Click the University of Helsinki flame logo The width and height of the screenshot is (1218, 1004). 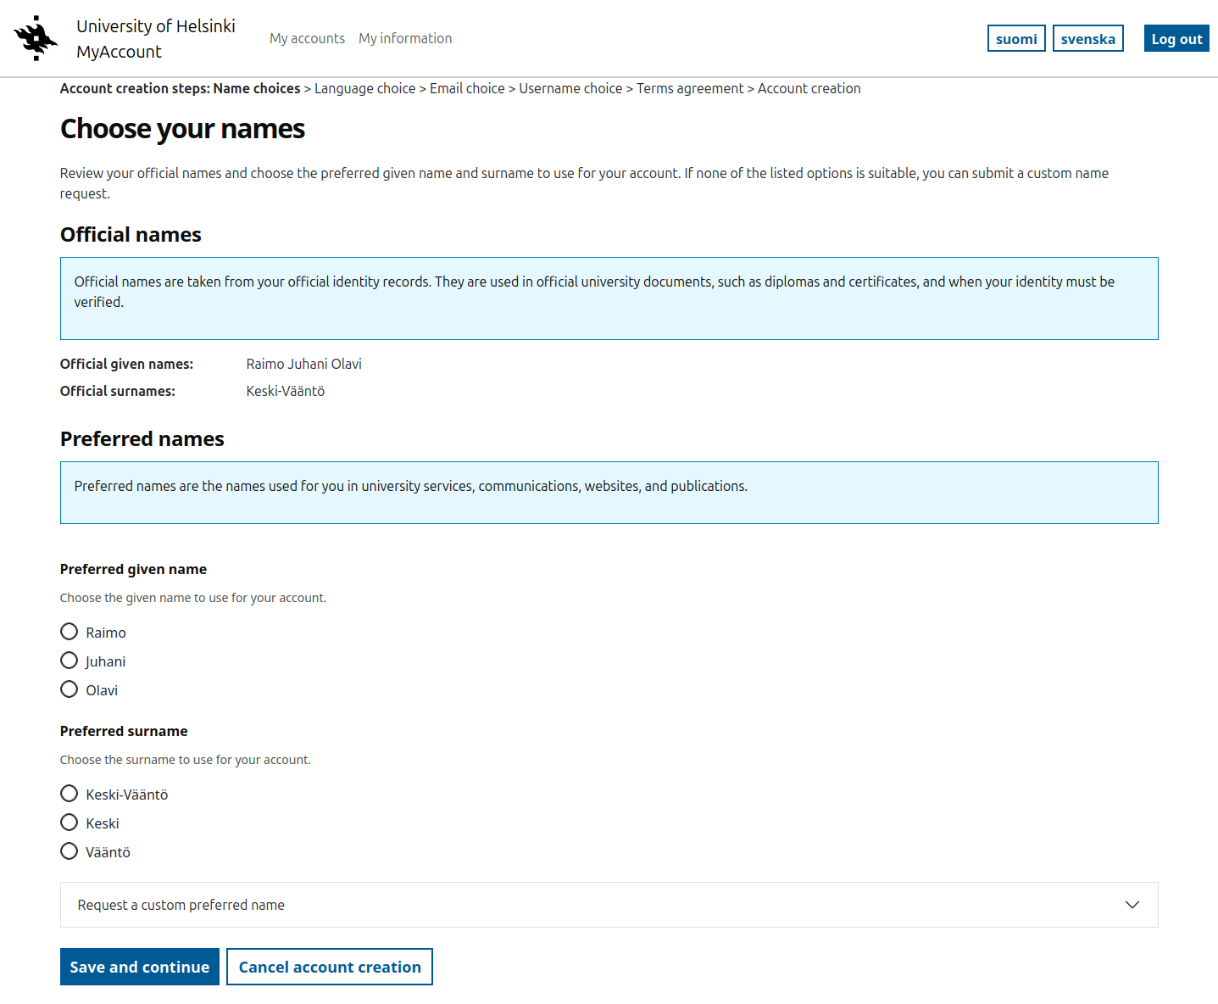(x=36, y=38)
